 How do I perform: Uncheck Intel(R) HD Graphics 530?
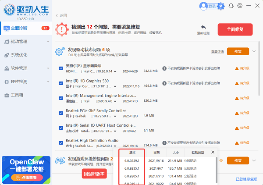[x=61, y=83]
